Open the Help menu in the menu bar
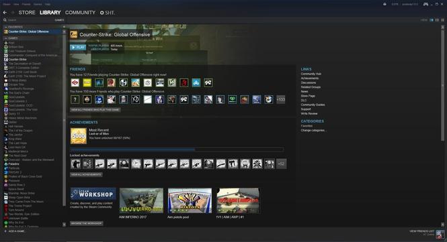Image resolution: width=447 pixels, height=242 pixels. 48,4
